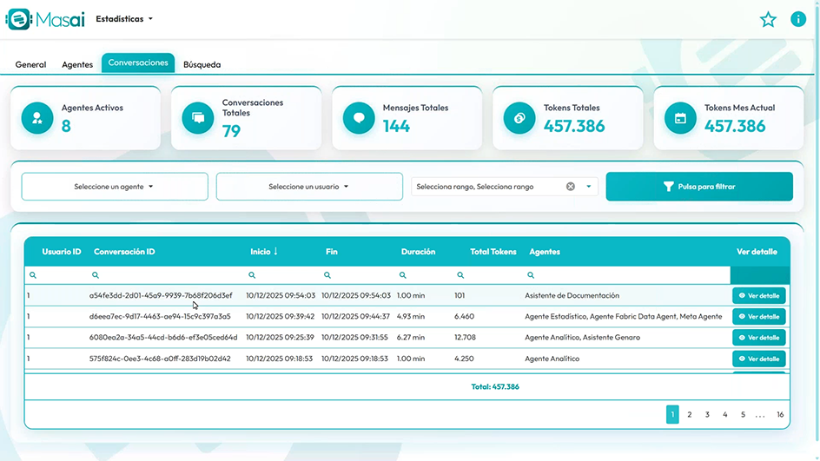View details of Asistente de Documentación conversation
Viewport: 820px width, 461px height.
(758, 295)
